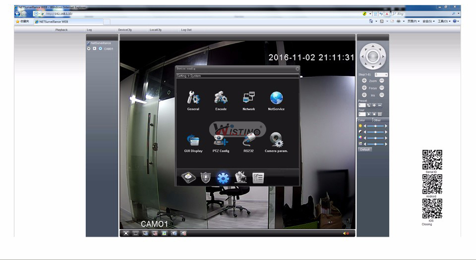476x260 pixels.
Task: Toggle fullscreen view in bottom toolbar
Action: coord(126,233)
